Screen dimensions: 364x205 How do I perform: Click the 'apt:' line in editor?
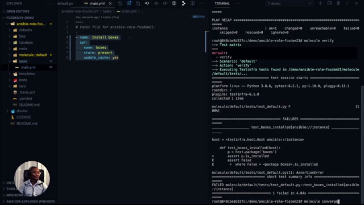pyautogui.click(x=84, y=43)
